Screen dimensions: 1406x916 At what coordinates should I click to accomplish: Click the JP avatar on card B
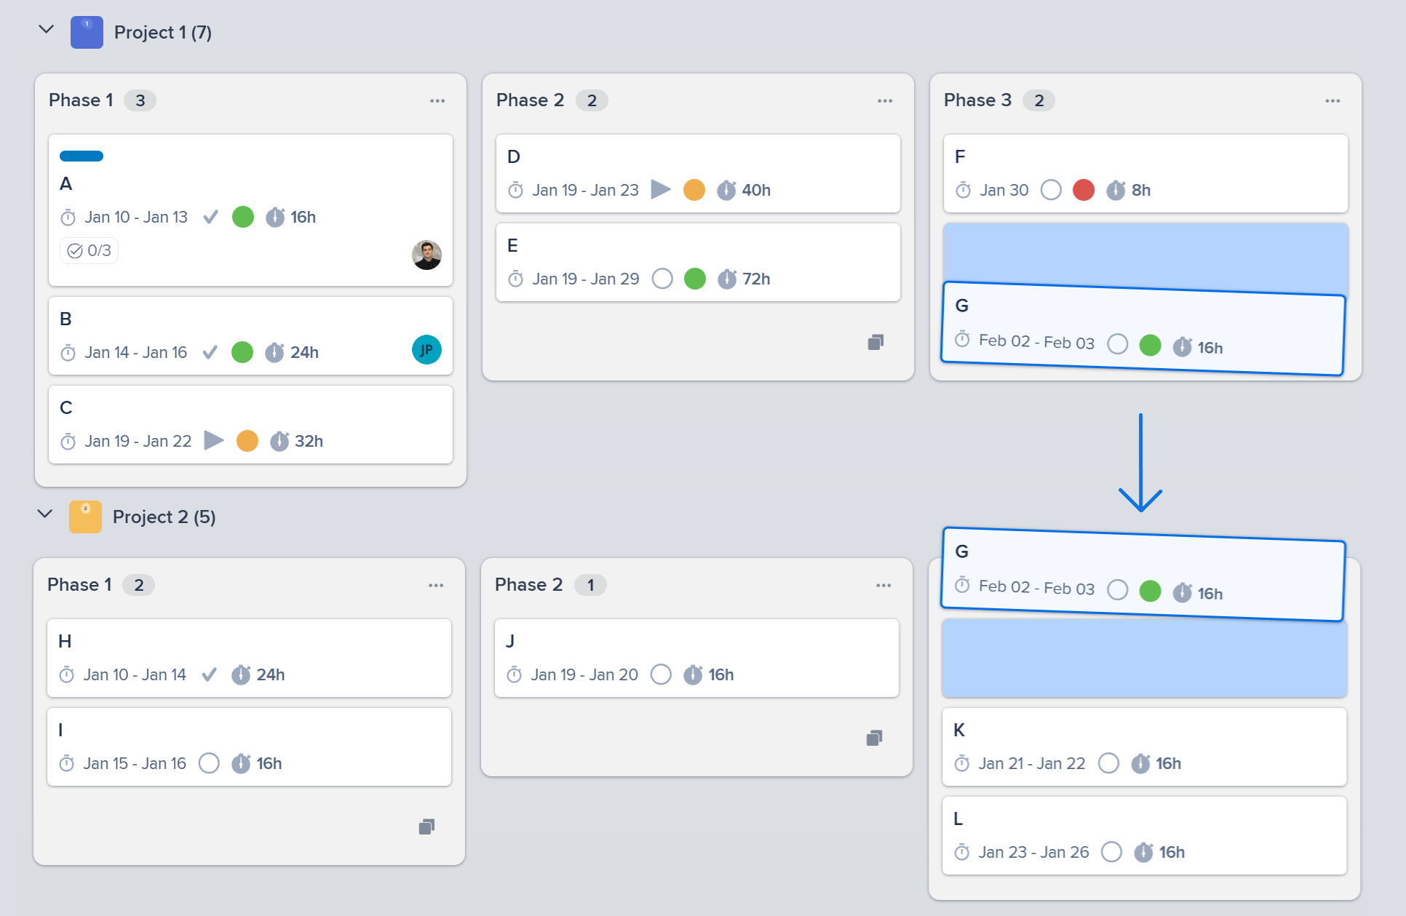pyautogui.click(x=426, y=350)
